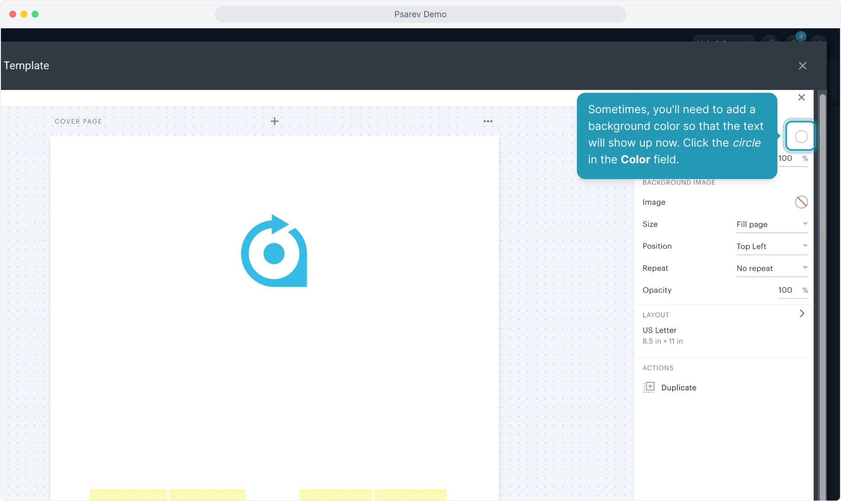Screen dimensions: 841x501
Task: Click the Duplicate page icon
Action: pos(649,387)
